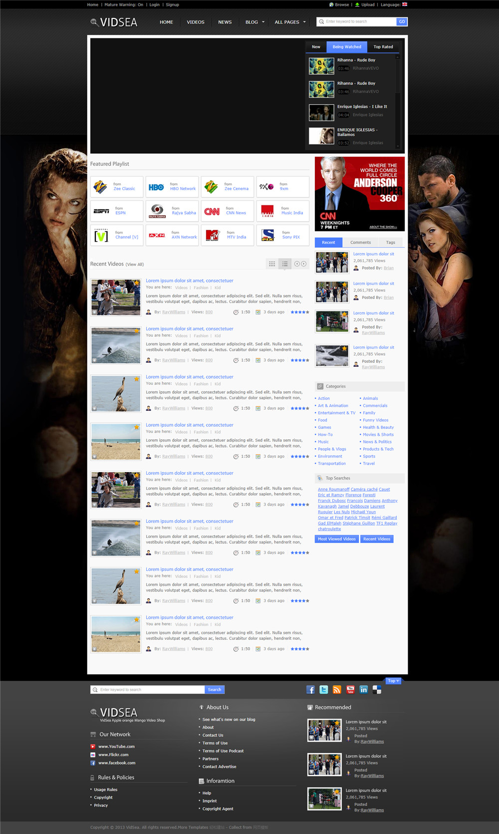The width and height of the screenshot is (499, 834).
Task: Click the Delicious bookmark icon
Action: click(x=377, y=690)
